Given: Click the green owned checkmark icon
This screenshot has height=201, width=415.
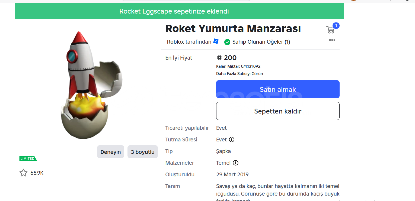Looking at the screenshot, I should point(227,42).
